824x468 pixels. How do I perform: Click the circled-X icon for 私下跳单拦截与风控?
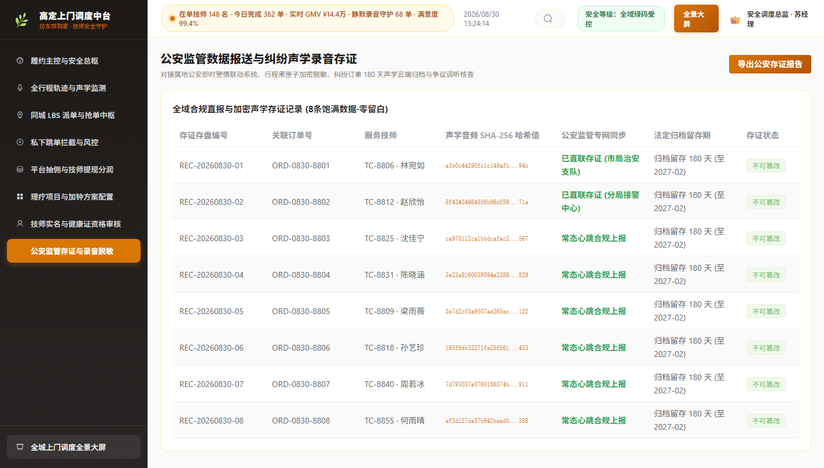pyautogui.click(x=20, y=142)
